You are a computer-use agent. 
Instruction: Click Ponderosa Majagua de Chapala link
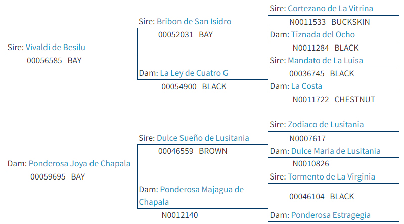click(191, 196)
